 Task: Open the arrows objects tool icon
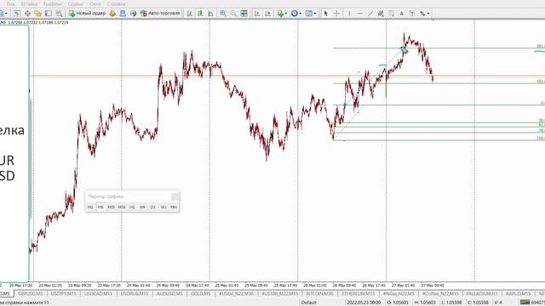pyautogui.click(x=422, y=14)
